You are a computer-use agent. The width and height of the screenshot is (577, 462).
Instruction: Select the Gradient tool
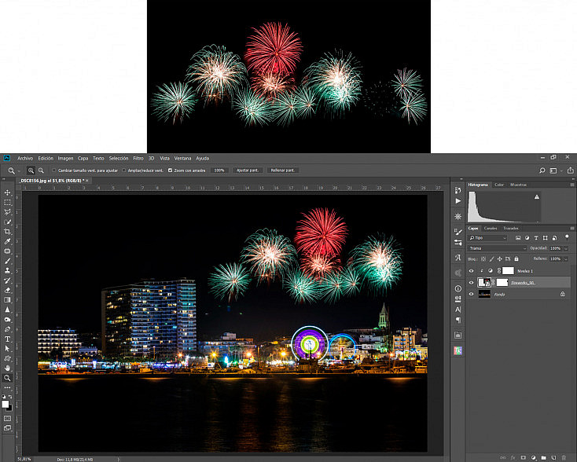(7, 300)
